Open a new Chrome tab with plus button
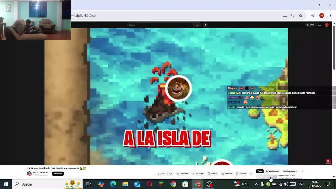 (x=72, y=5)
